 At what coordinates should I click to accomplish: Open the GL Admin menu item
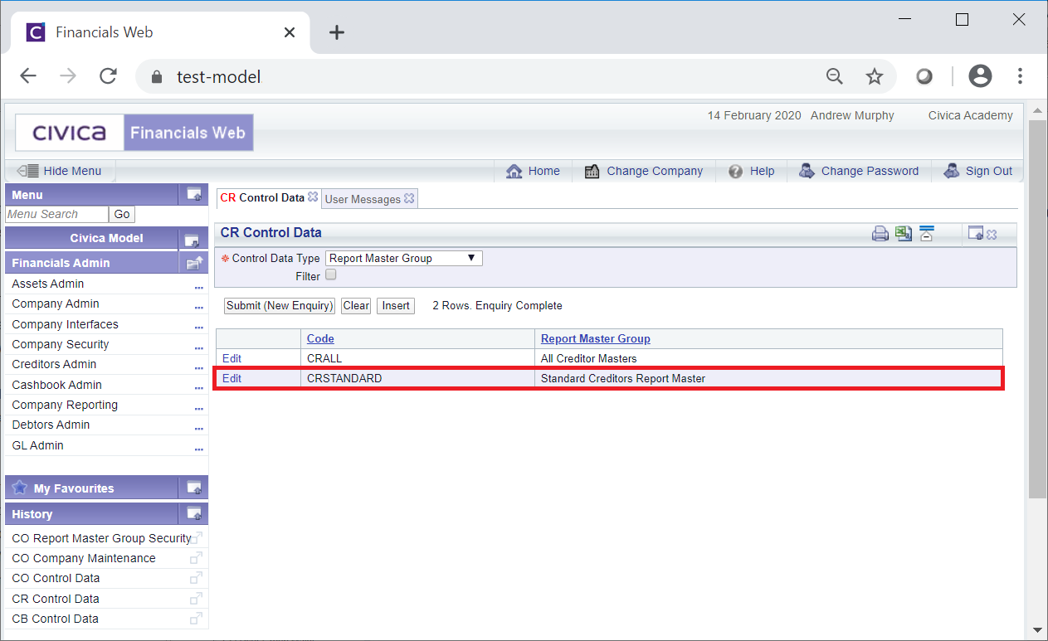tap(37, 445)
